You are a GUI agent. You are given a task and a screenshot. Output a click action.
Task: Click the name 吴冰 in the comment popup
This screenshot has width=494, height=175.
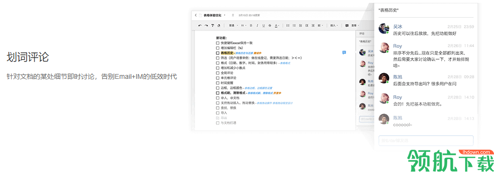coord(398,26)
